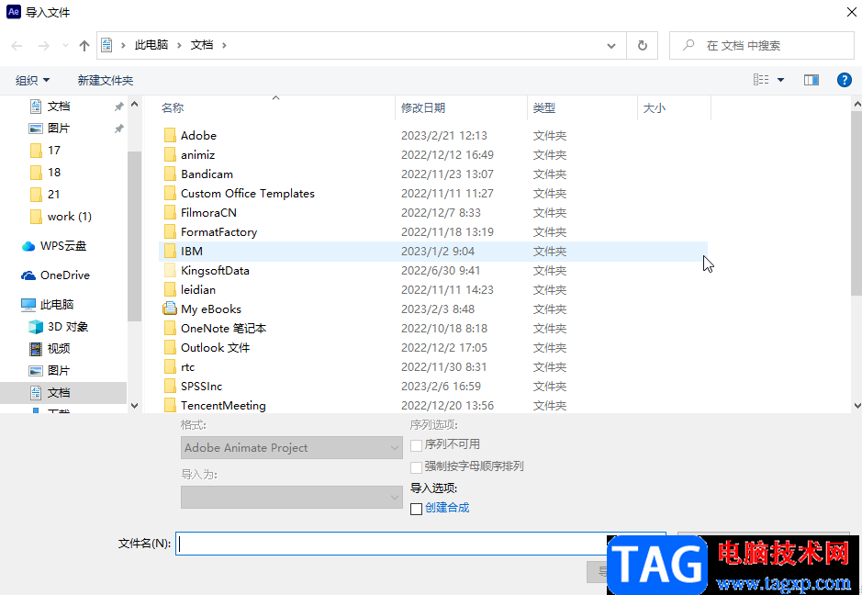Select the Adobe folder icon
The height and width of the screenshot is (595, 862).
pyautogui.click(x=170, y=135)
